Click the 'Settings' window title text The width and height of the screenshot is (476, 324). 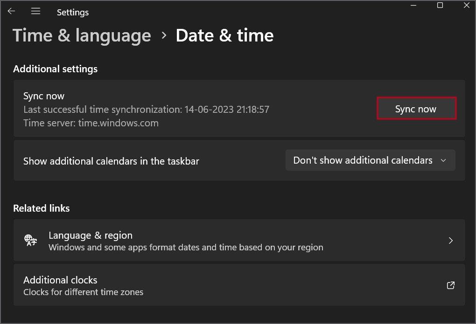click(73, 13)
